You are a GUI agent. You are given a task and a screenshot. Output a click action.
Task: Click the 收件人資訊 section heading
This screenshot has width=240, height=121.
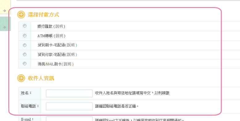click(41, 78)
